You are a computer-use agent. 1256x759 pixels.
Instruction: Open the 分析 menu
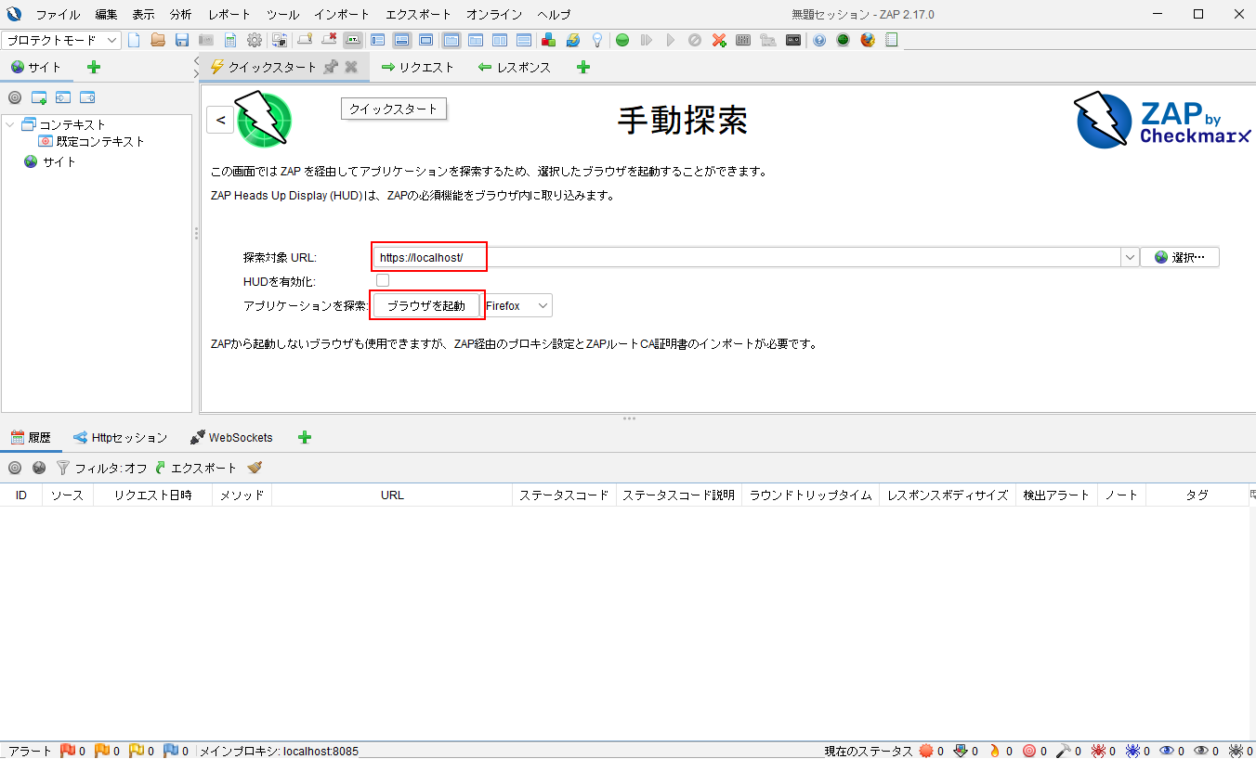click(x=181, y=15)
